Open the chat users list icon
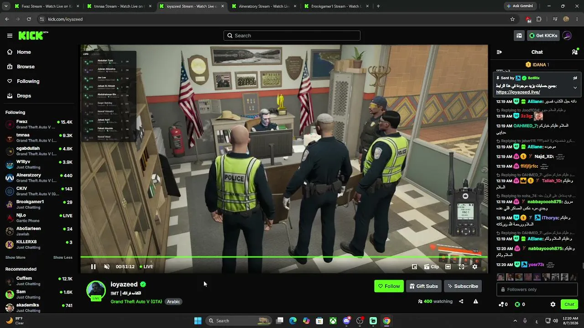 pyautogui.click(x=574, y=52)
